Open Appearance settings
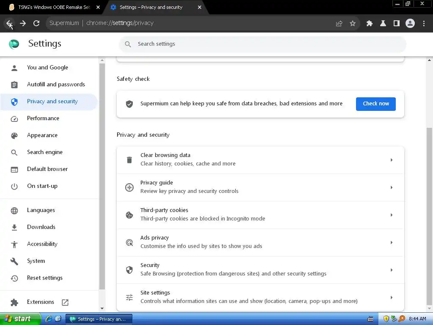 coord(49,135)
